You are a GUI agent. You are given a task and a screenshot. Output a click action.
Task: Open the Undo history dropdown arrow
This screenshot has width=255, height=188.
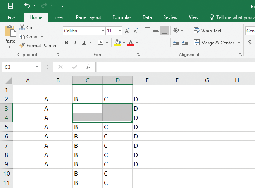34,6
